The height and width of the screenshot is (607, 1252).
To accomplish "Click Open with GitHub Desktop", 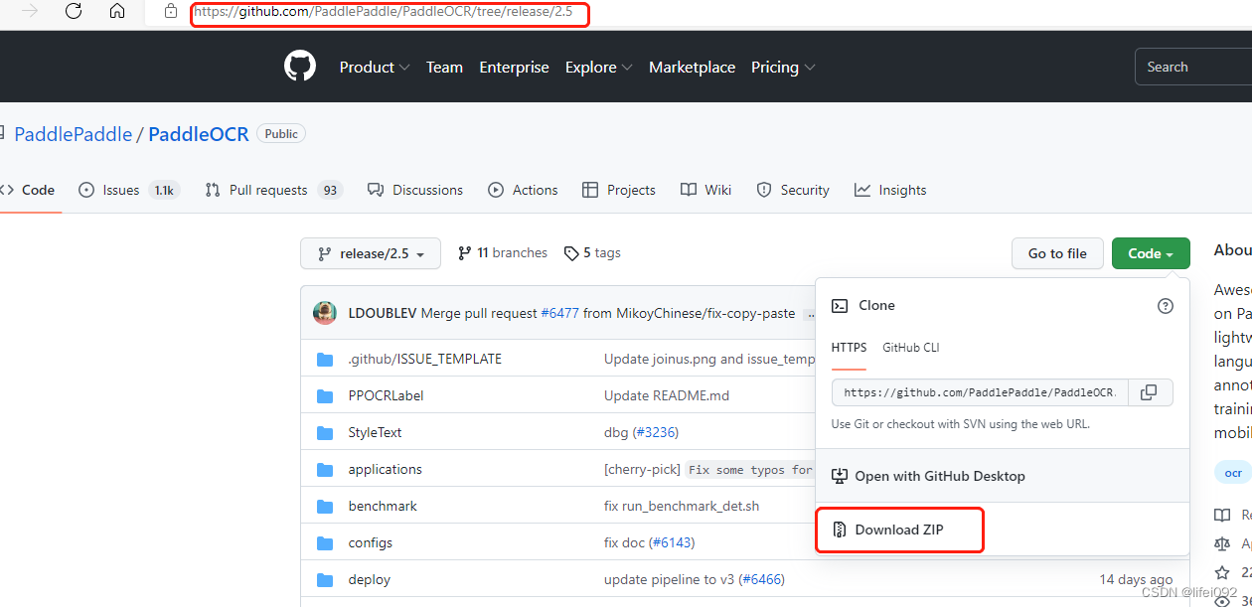I will coord(940,476).
